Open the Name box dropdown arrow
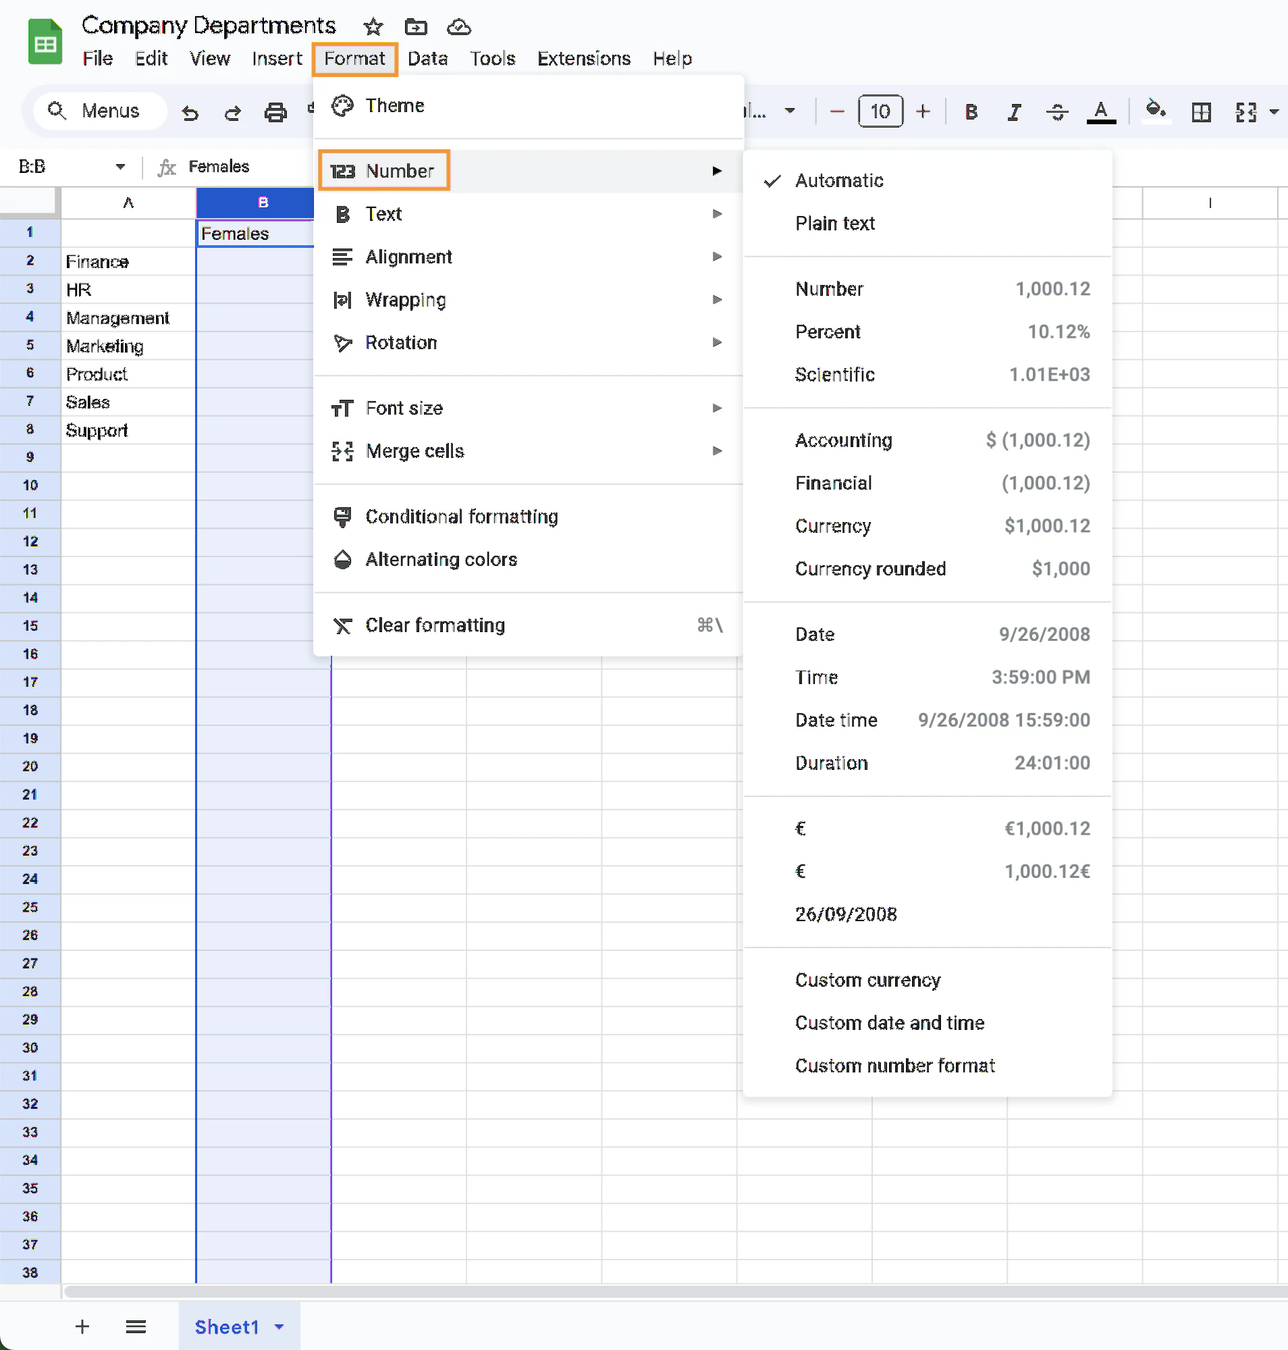 (120, 167)
